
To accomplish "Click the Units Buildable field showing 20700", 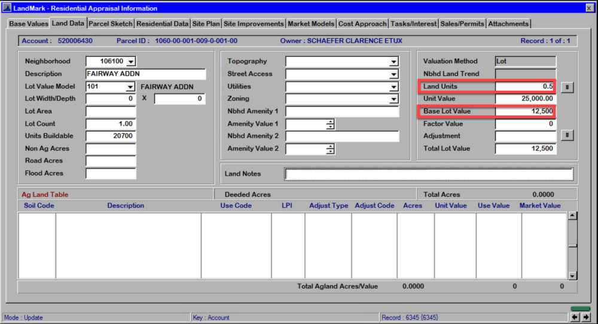I will click(x=111, y=136).
